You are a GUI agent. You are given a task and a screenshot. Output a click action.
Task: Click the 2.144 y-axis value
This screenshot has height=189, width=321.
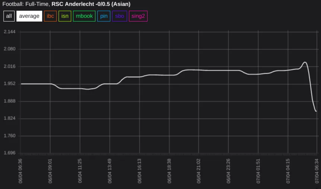9,32
